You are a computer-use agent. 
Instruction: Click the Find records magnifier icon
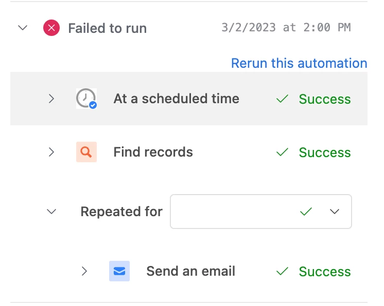86,152
